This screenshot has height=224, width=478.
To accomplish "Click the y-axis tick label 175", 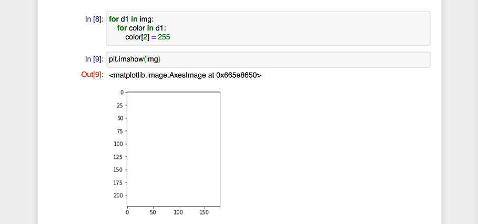I will click(118, 182).
